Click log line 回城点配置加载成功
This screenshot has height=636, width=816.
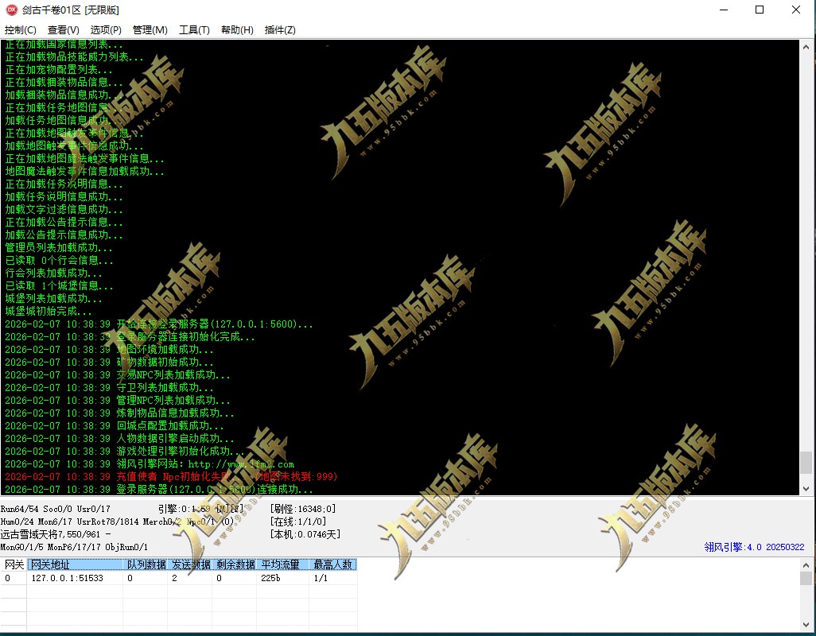[115, 425]
